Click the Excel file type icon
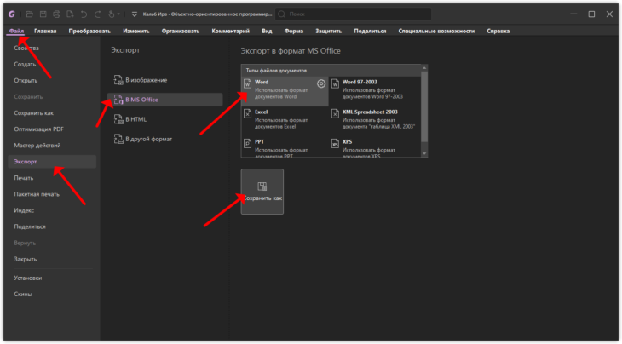Image resolution: width=622 pixels, height=344 pixels. (248, 114)
